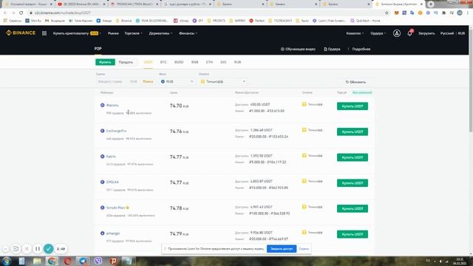Open the Ордера link in the P2P bar
This screenshot has height=266, width=473.
(x=332, y=49)
